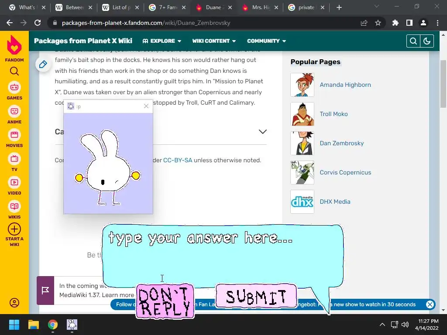
Task: Click the browser forward arrow
Action: tap(24, 23)
